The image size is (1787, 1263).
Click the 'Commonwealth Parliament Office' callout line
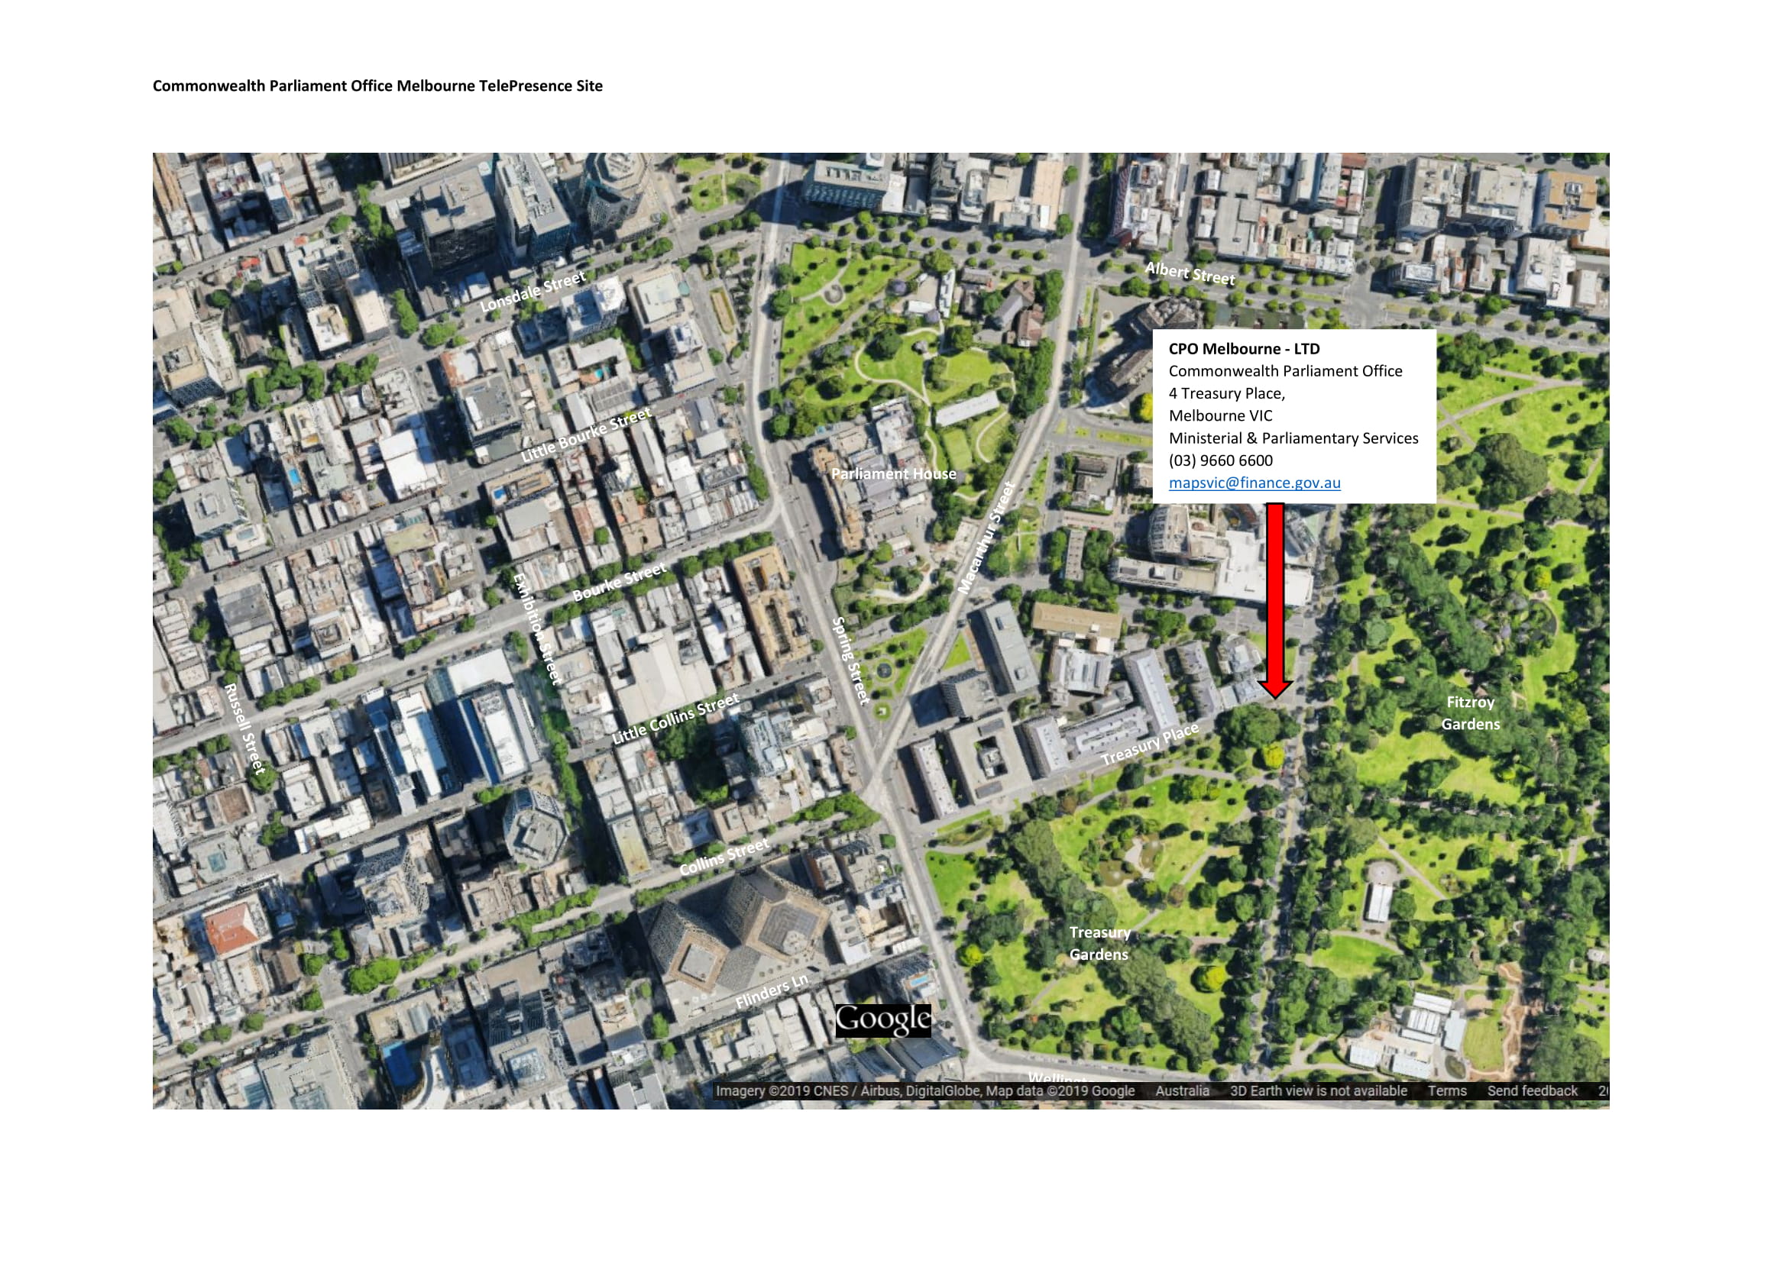pos(1285,372)
